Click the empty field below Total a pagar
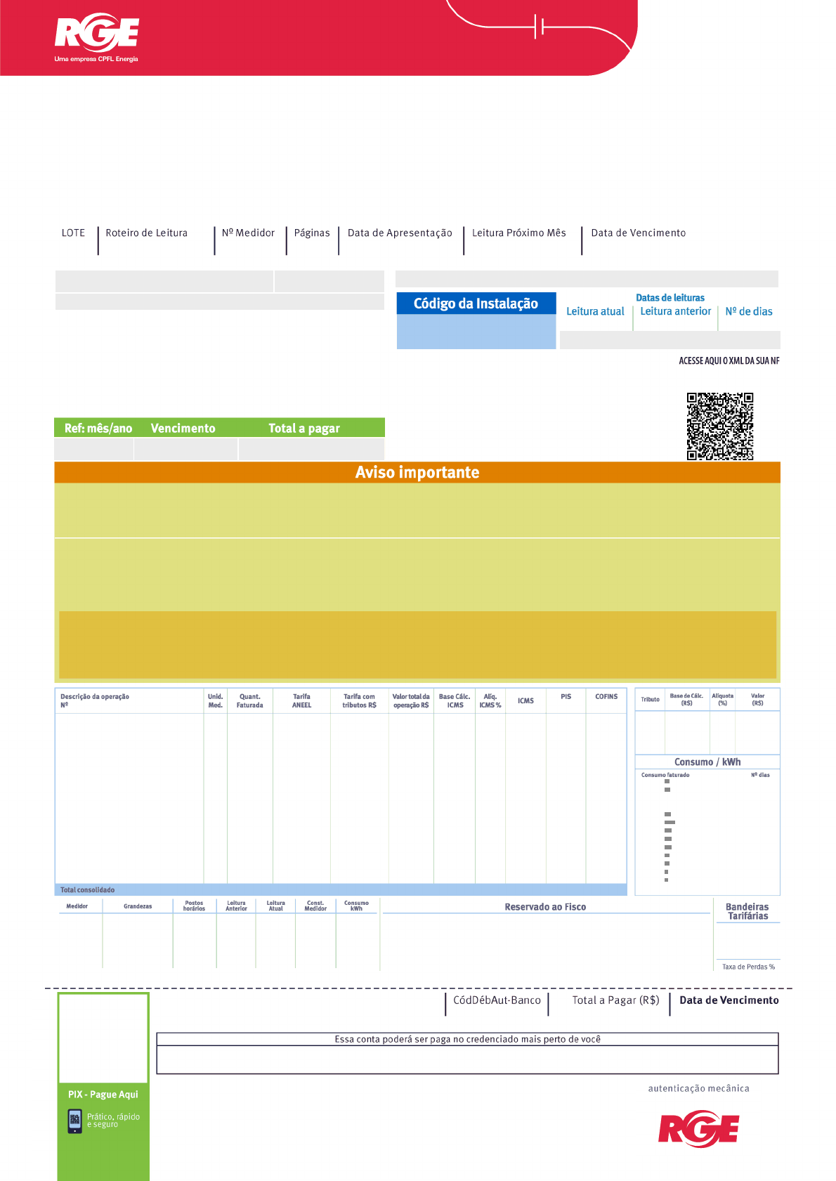This screenshot has width=836, height=1181. pyautogui.click(x=311, y=449)
